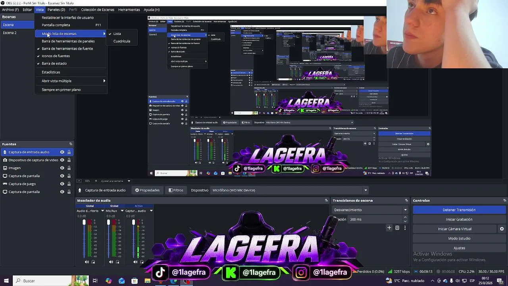
Task: Click Modo Estudio button
Action: tap(459, 238)
